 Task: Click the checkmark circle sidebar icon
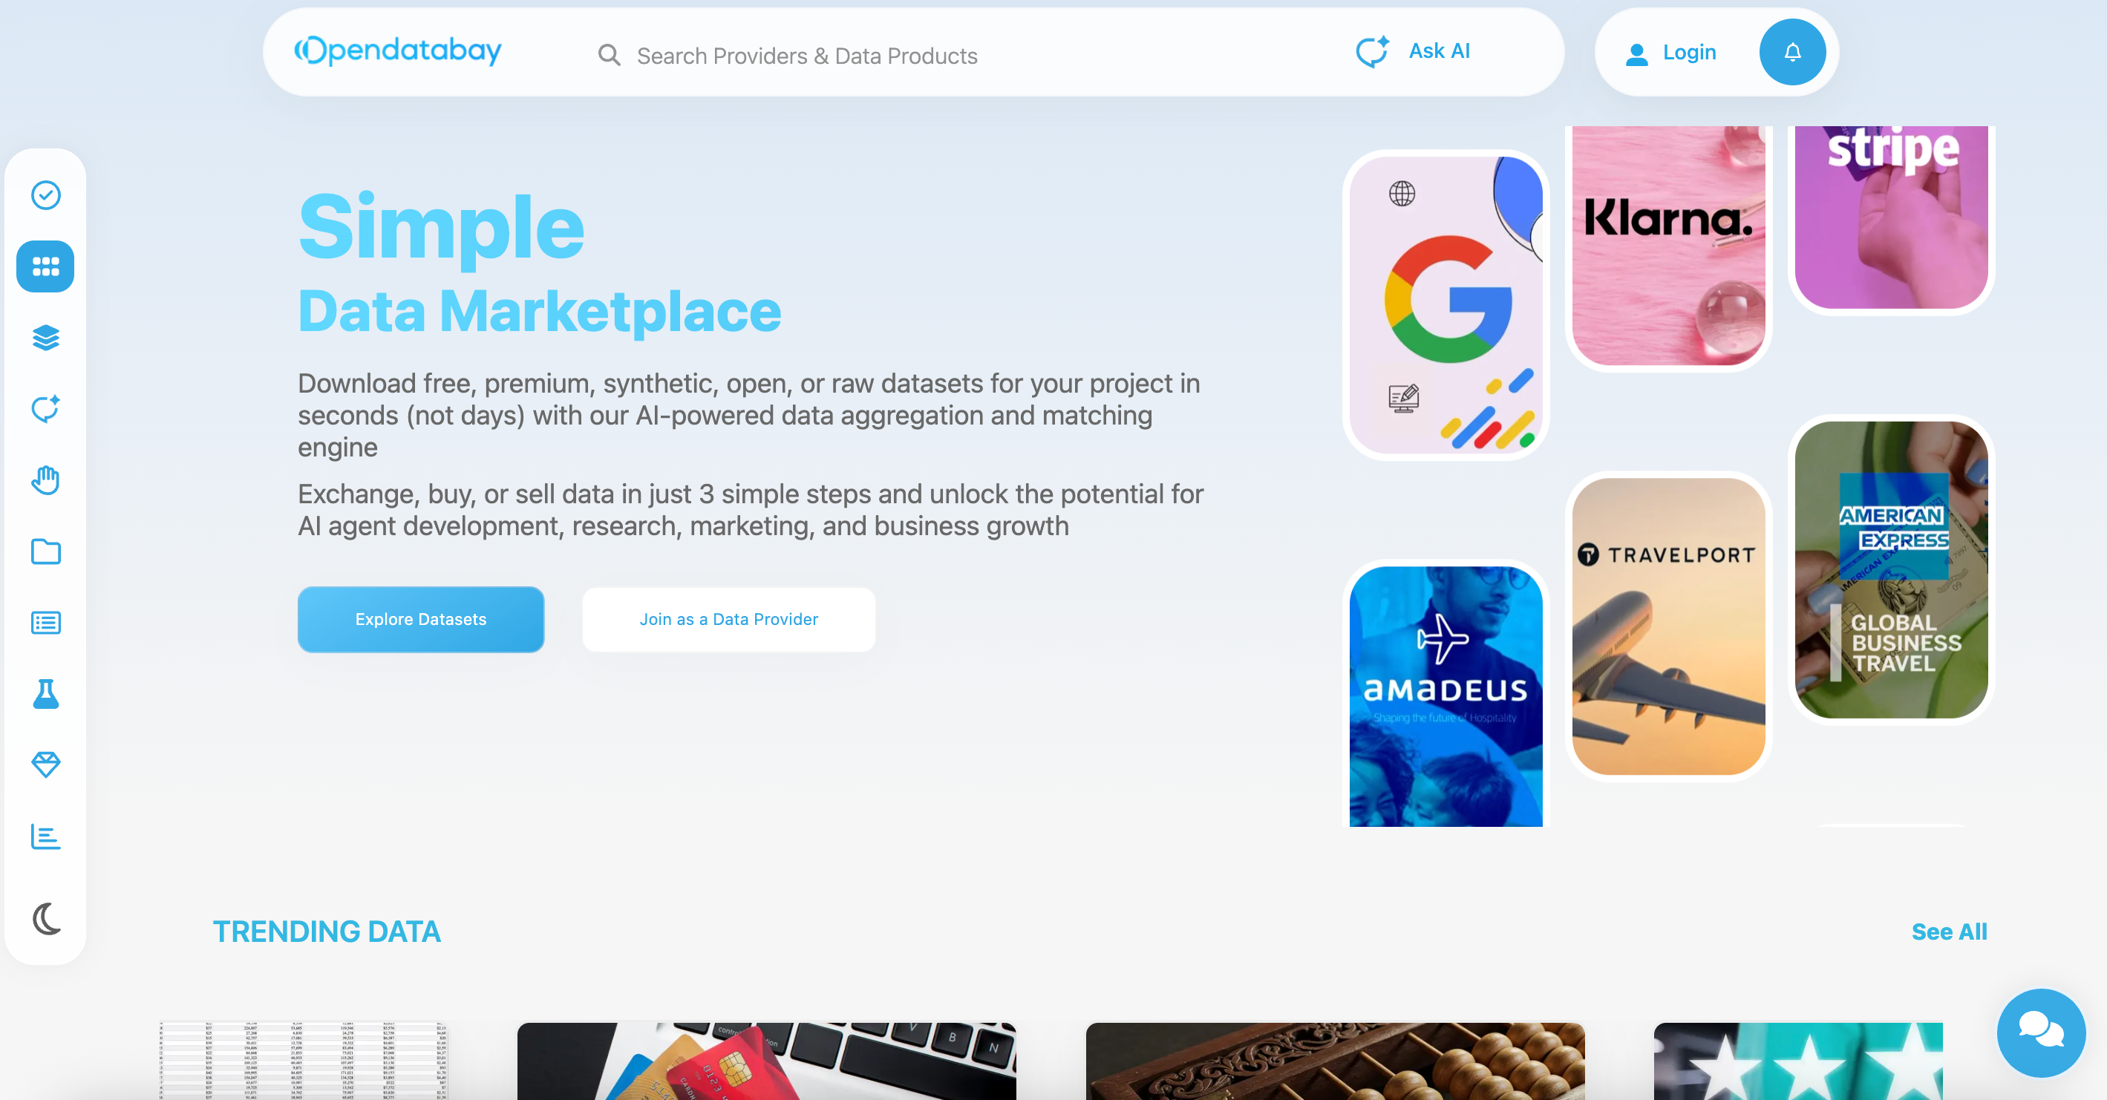coord(46,194)
